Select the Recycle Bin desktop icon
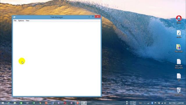Screen dimensions: 186x105 [x=179, y=91]
